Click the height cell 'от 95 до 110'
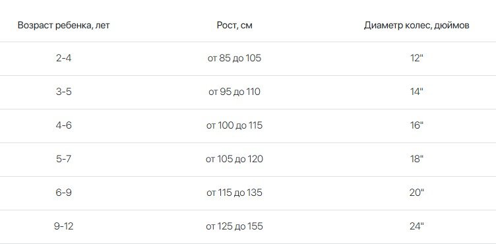 (234, 92)
